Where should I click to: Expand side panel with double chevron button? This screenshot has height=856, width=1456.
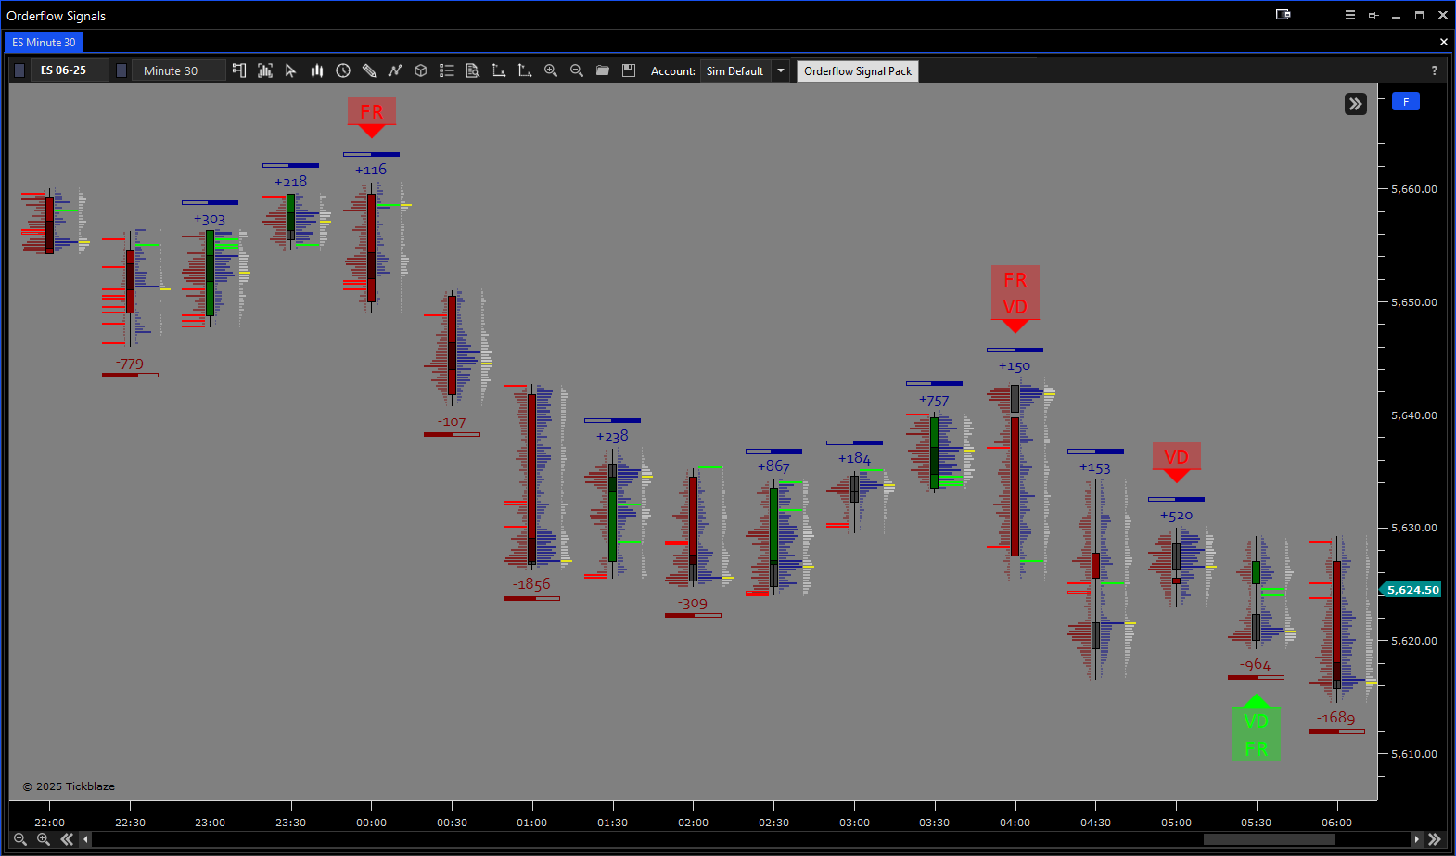pos(1356,104)
